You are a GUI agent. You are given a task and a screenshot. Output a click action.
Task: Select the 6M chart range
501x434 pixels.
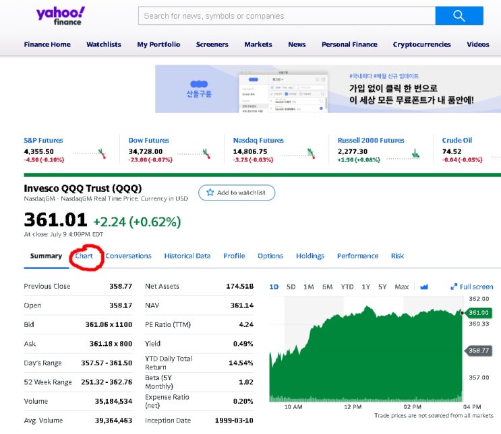[327, 287]
